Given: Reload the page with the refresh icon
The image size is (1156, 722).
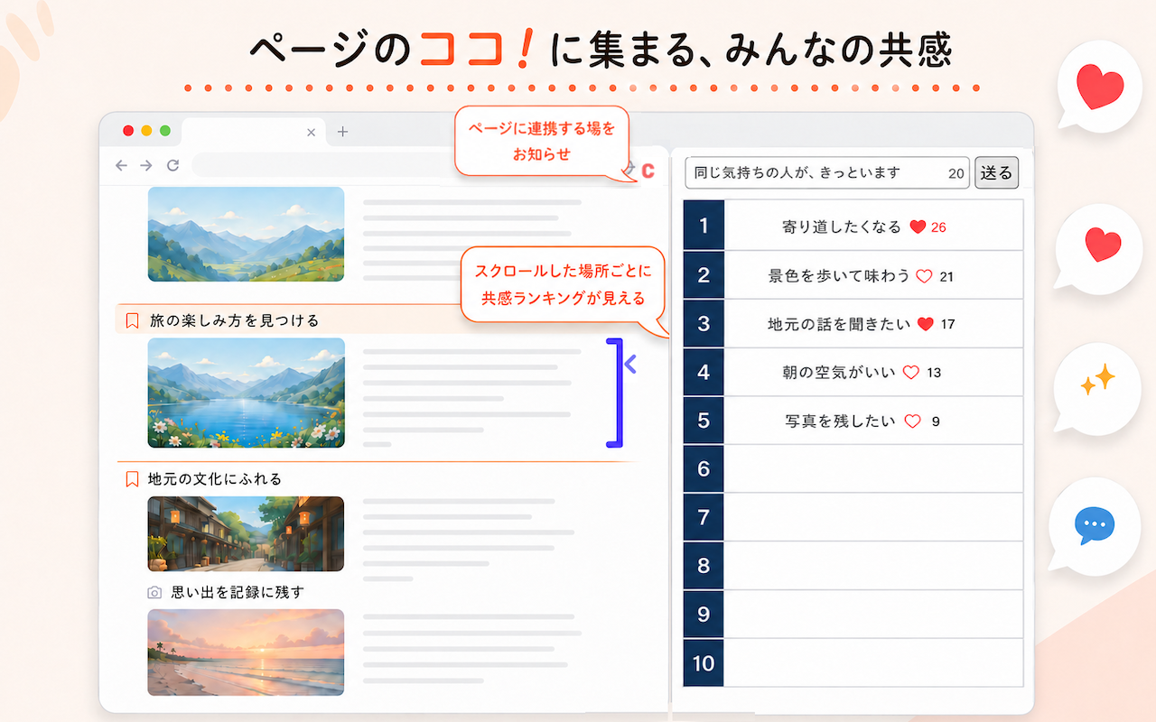Looking at the screenshot, I should click(172, 165).
